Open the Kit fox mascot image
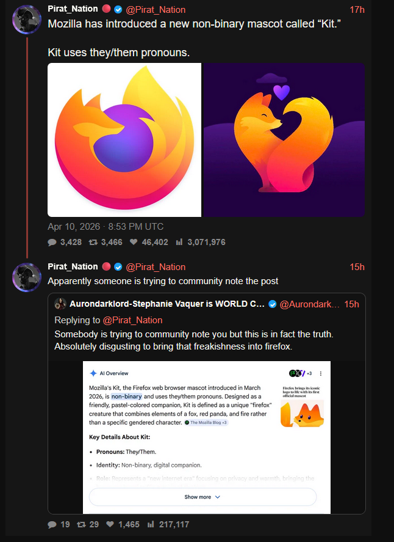 (284, 140)
